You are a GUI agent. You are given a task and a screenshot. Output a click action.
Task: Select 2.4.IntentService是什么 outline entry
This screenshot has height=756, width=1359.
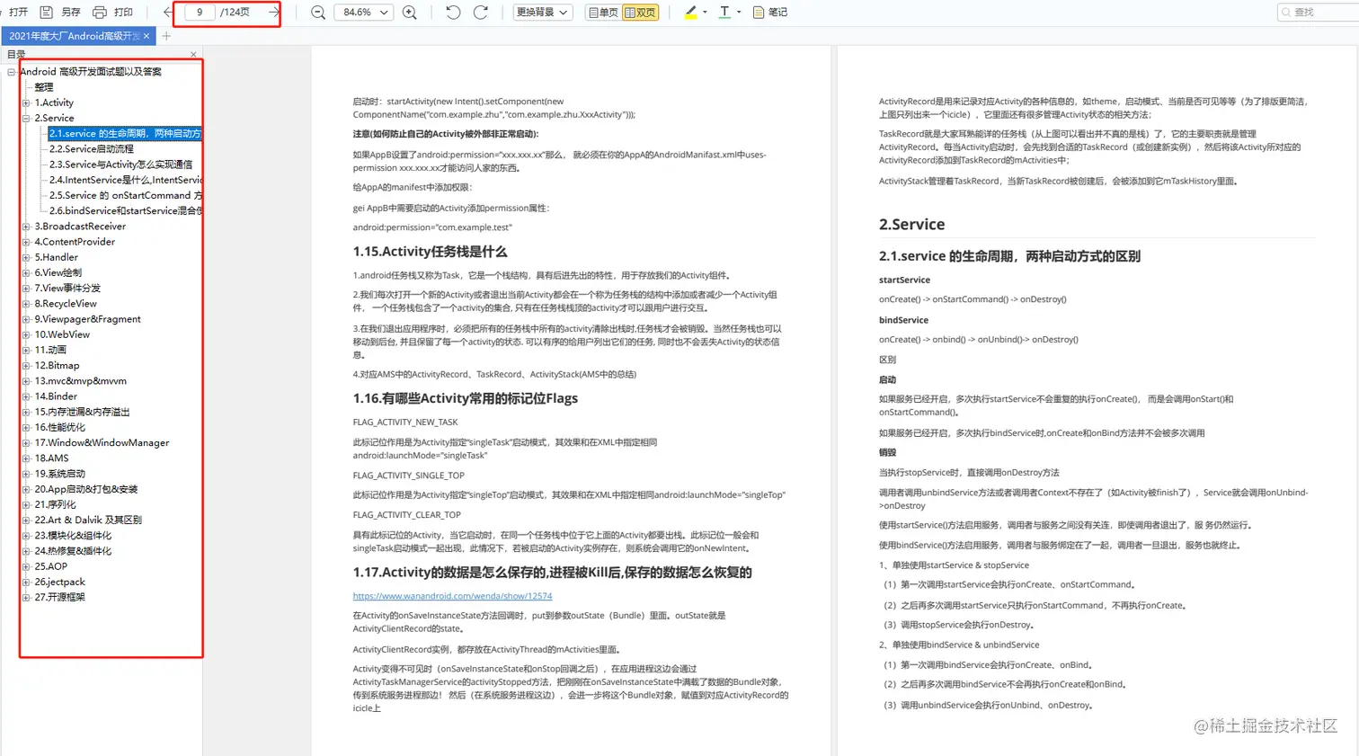coord(125,180)
